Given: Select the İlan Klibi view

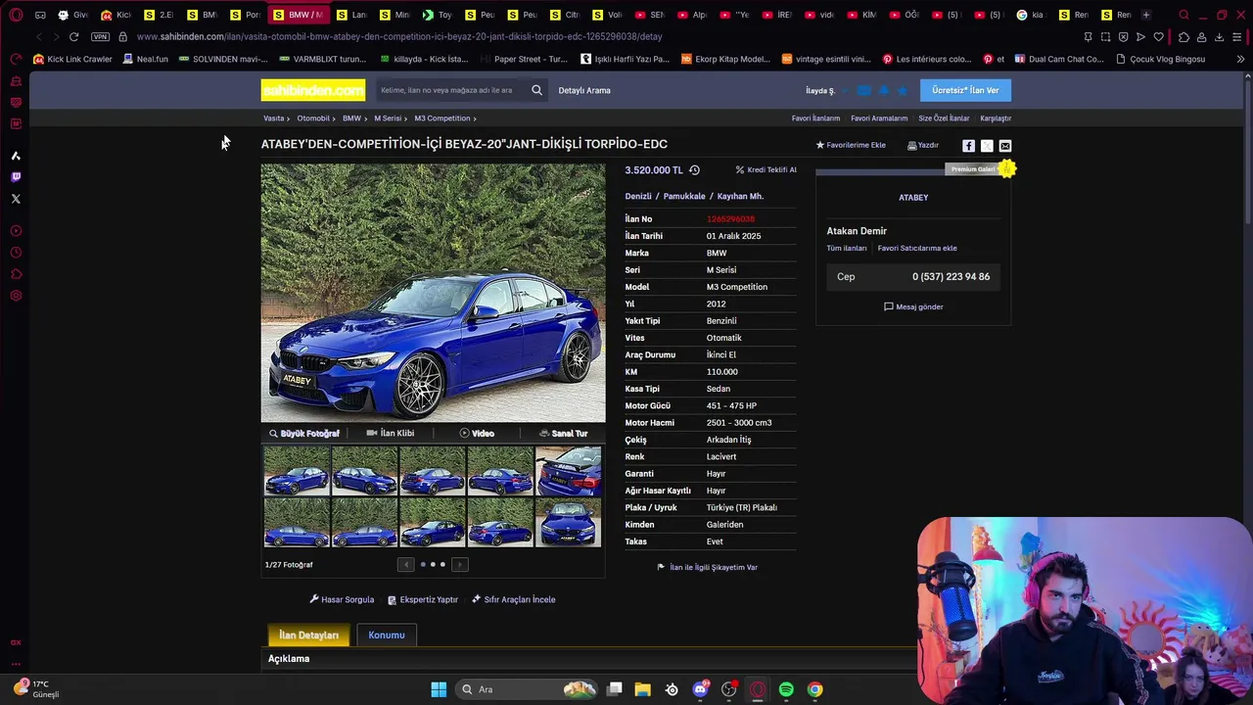Looking at the screenshot, I should pyautogui.click(x=391, y=433).
